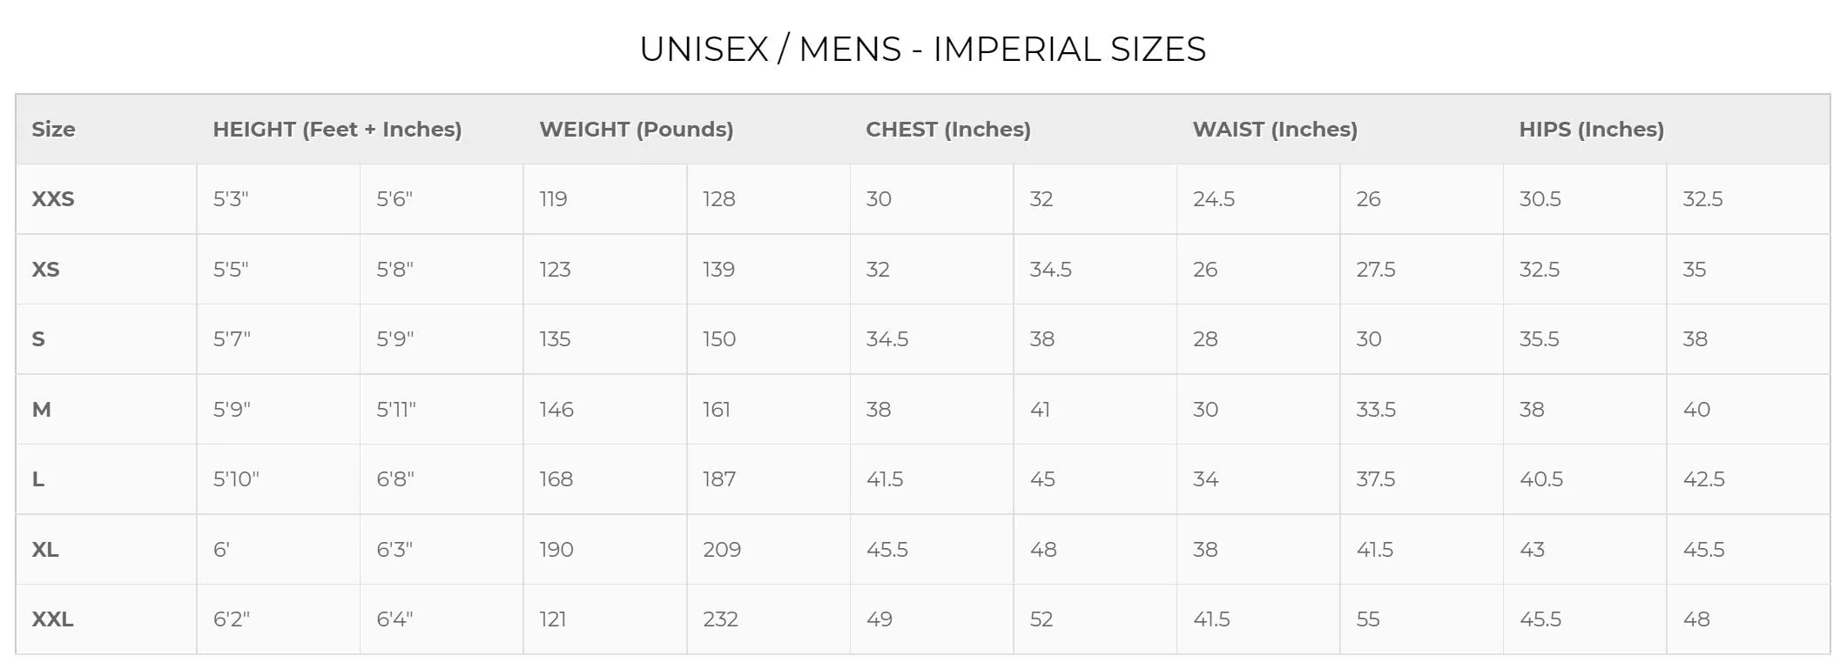Click the HIPS (Inches) header
The image size is (1840, 669).
[1592, 130]
